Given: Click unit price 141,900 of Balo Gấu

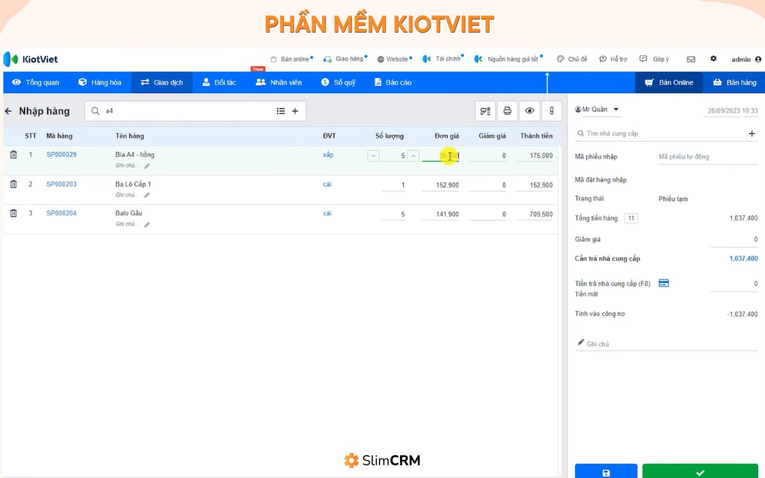Looking at the screenshot, I should (x=440, y=215).
